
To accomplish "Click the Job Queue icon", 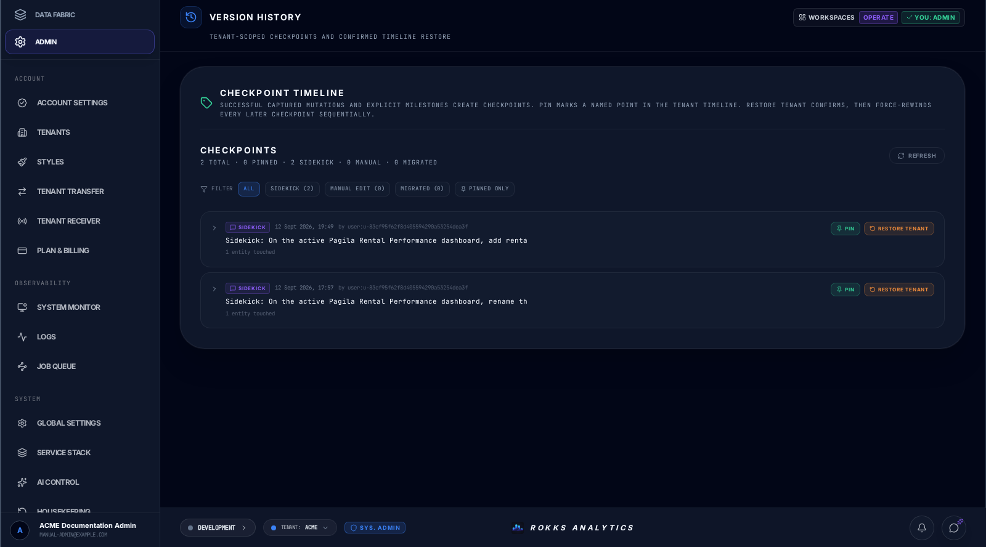I will (22, 367).
